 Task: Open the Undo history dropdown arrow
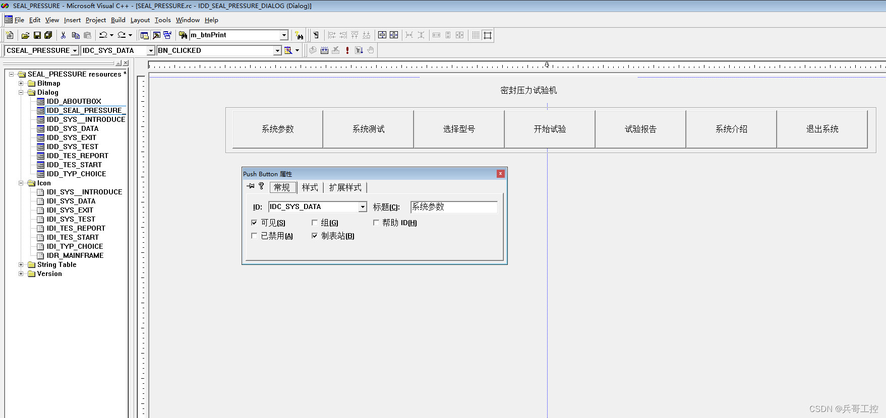[112, 35]
